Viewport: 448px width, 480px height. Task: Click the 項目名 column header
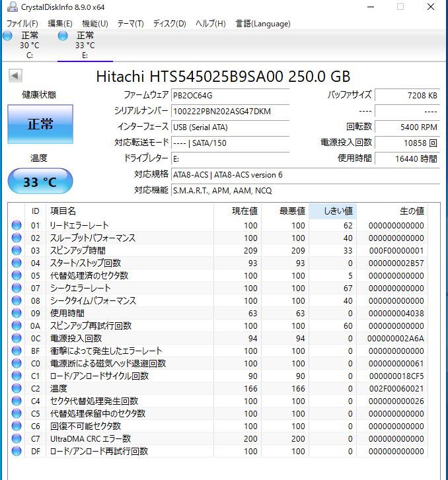point(130,211)
